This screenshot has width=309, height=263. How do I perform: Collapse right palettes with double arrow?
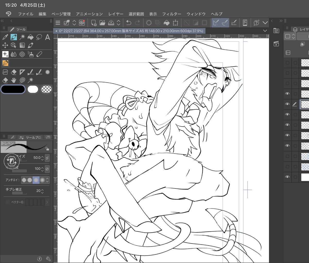point(281,21)
